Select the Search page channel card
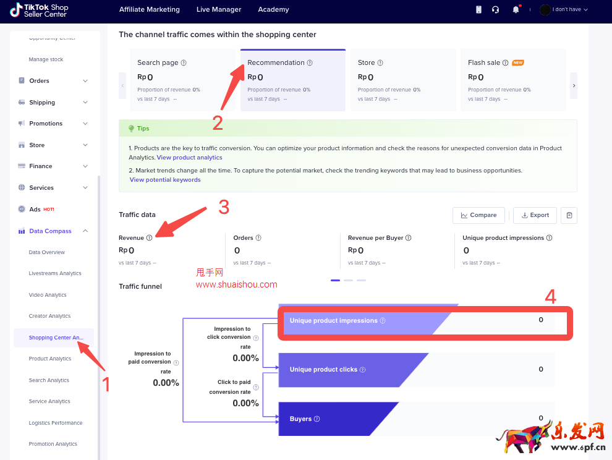612x460 pixels. pyautogui.click(x=184, y=80)
